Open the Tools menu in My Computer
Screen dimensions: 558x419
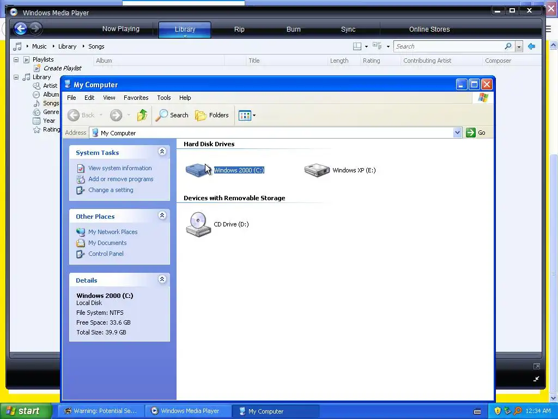click(164, 98)
